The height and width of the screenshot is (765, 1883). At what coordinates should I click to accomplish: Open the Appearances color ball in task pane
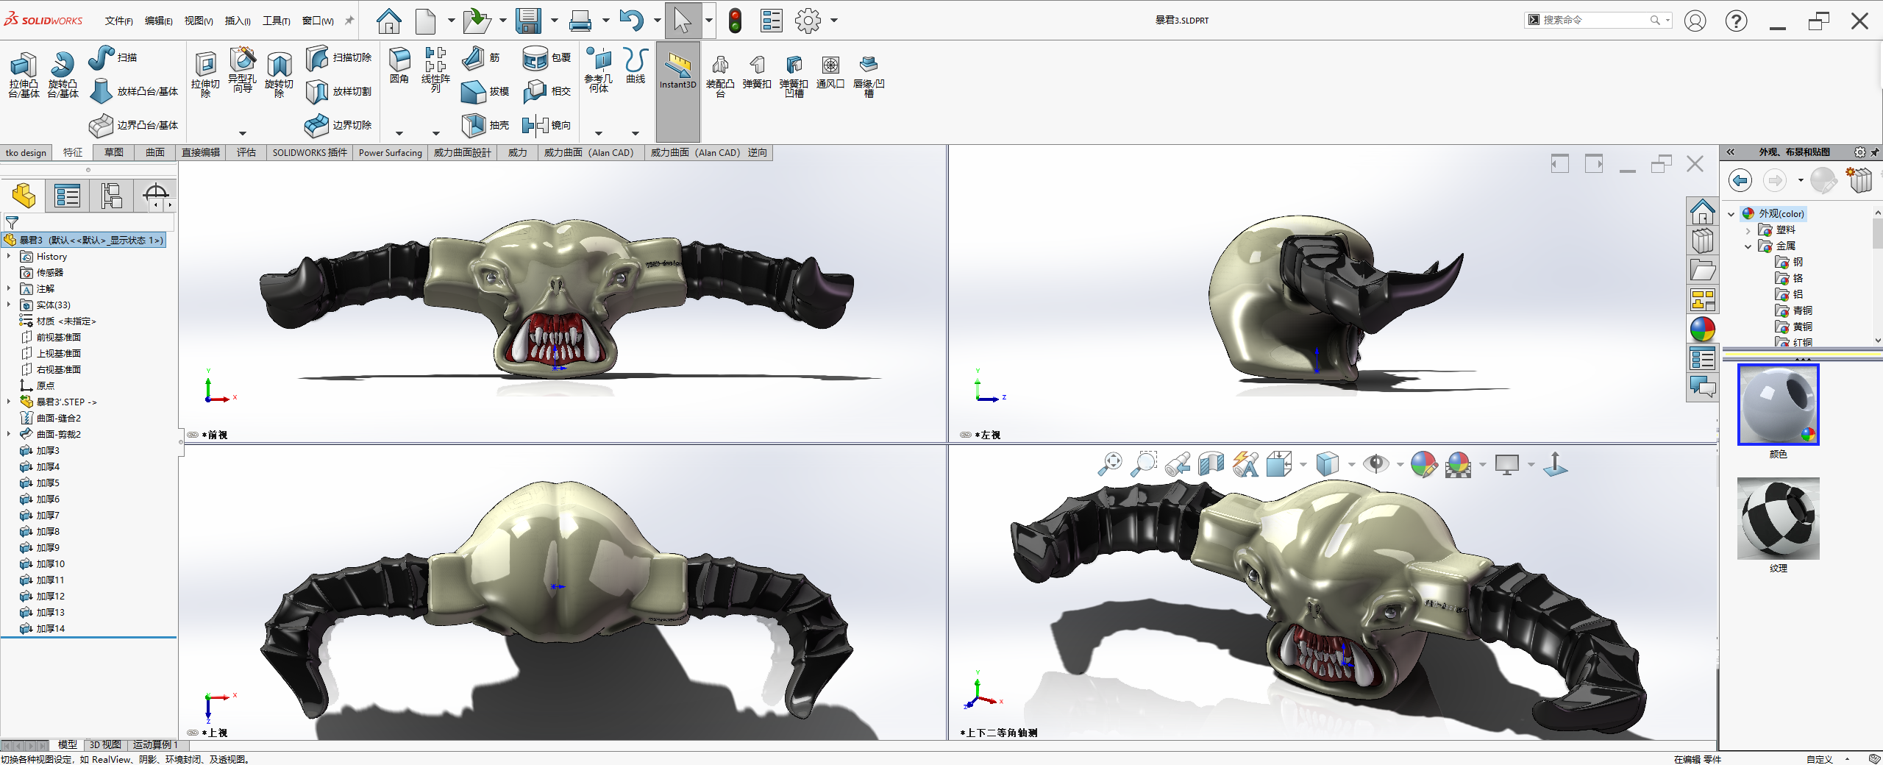(1702, 329)
